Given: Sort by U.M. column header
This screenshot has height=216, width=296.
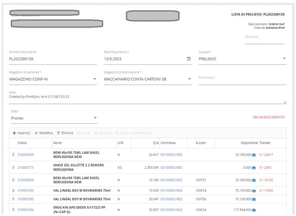Looking at the screenshot, I should point(121,143).
